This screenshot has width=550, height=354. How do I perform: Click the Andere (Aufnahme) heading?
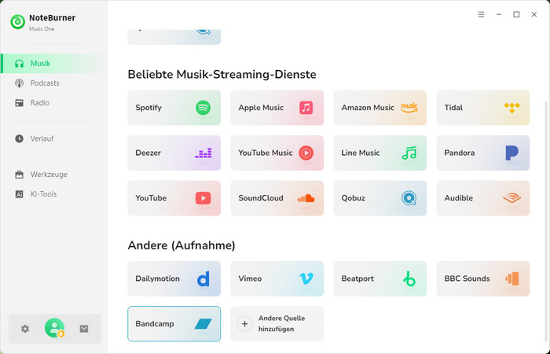click(x=181, y=245)
